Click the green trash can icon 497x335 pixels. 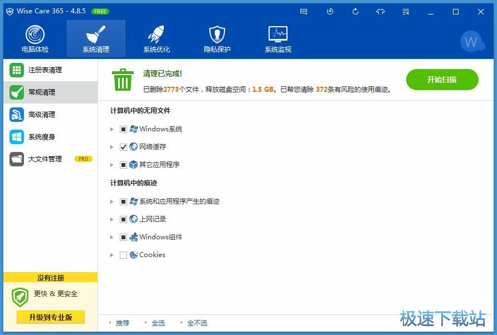pyautogui.click(x=123, y=80)
